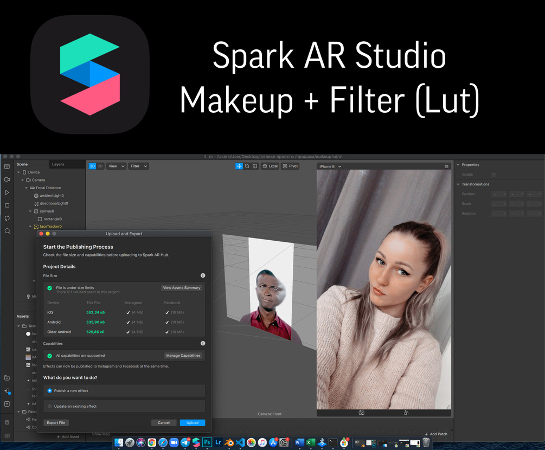
Task: Open Telegram from the dock
Action: [185, 442]
